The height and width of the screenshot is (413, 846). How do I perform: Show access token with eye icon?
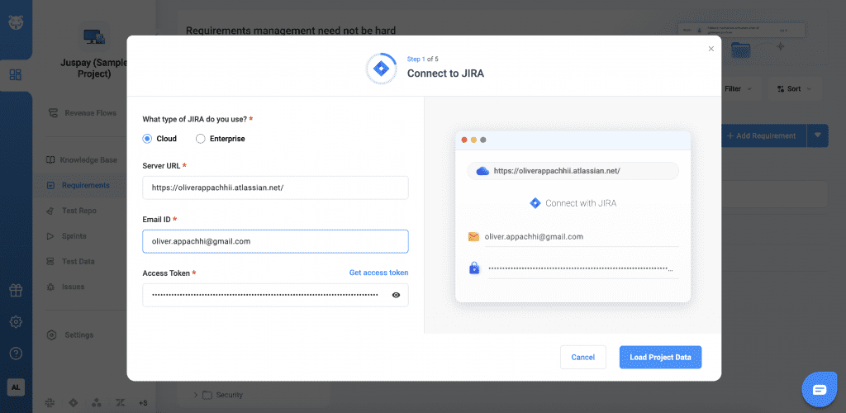coord(397,295)
